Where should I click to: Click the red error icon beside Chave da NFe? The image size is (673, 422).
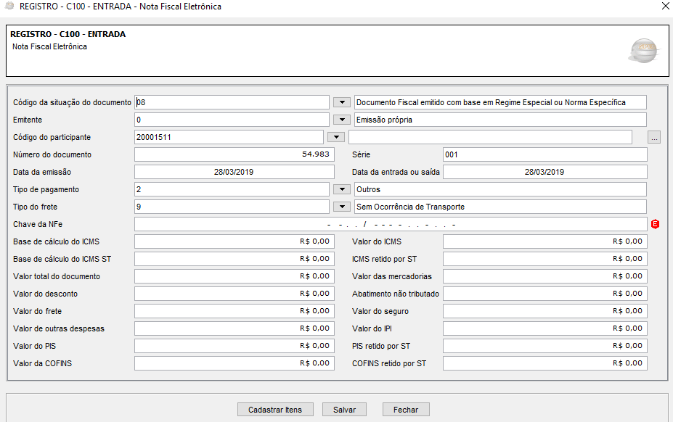point(656,224)
